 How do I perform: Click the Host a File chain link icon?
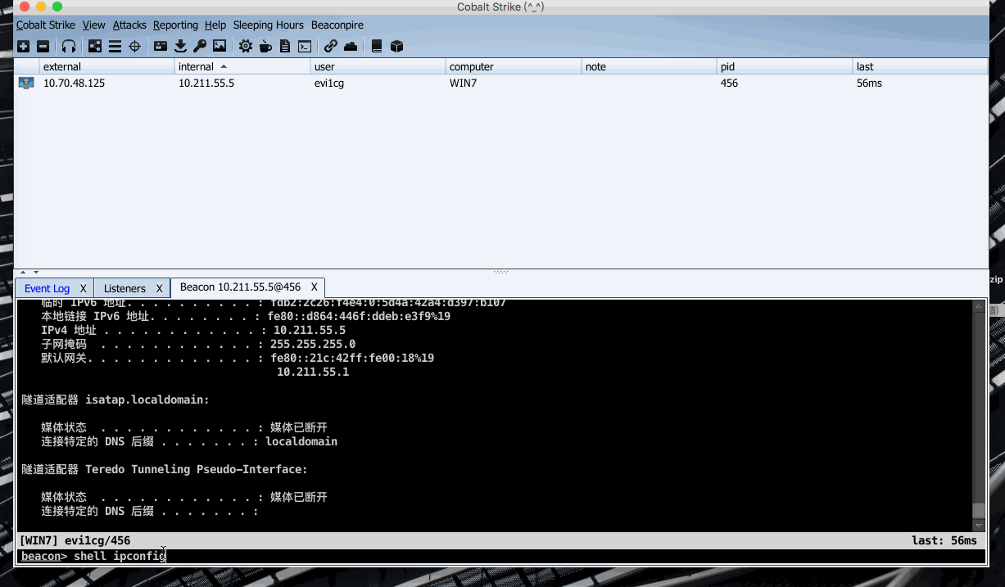pyautogui.click(x=331, y=47)
